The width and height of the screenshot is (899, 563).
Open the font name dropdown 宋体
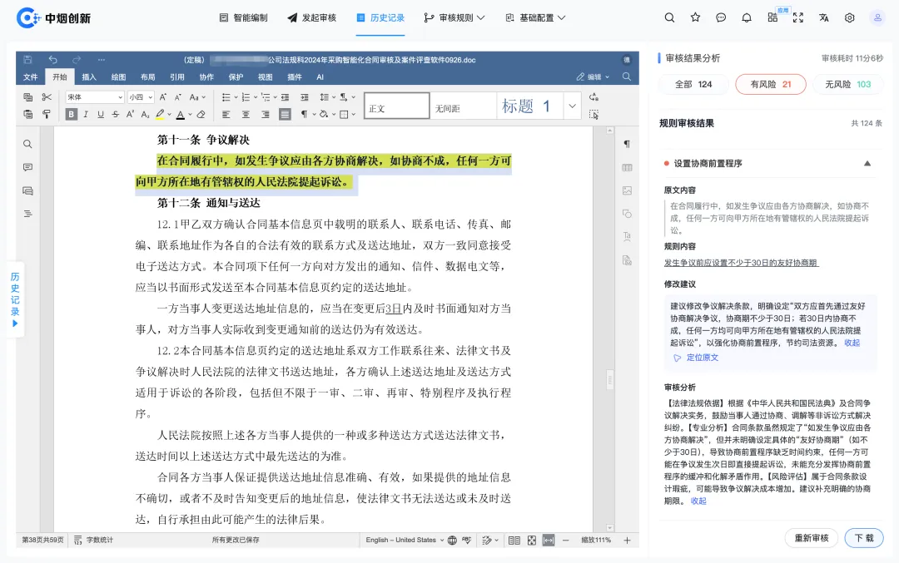tap(95, 97)
